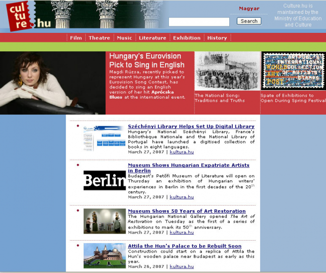Select the Literature menu item

[153, 38]
